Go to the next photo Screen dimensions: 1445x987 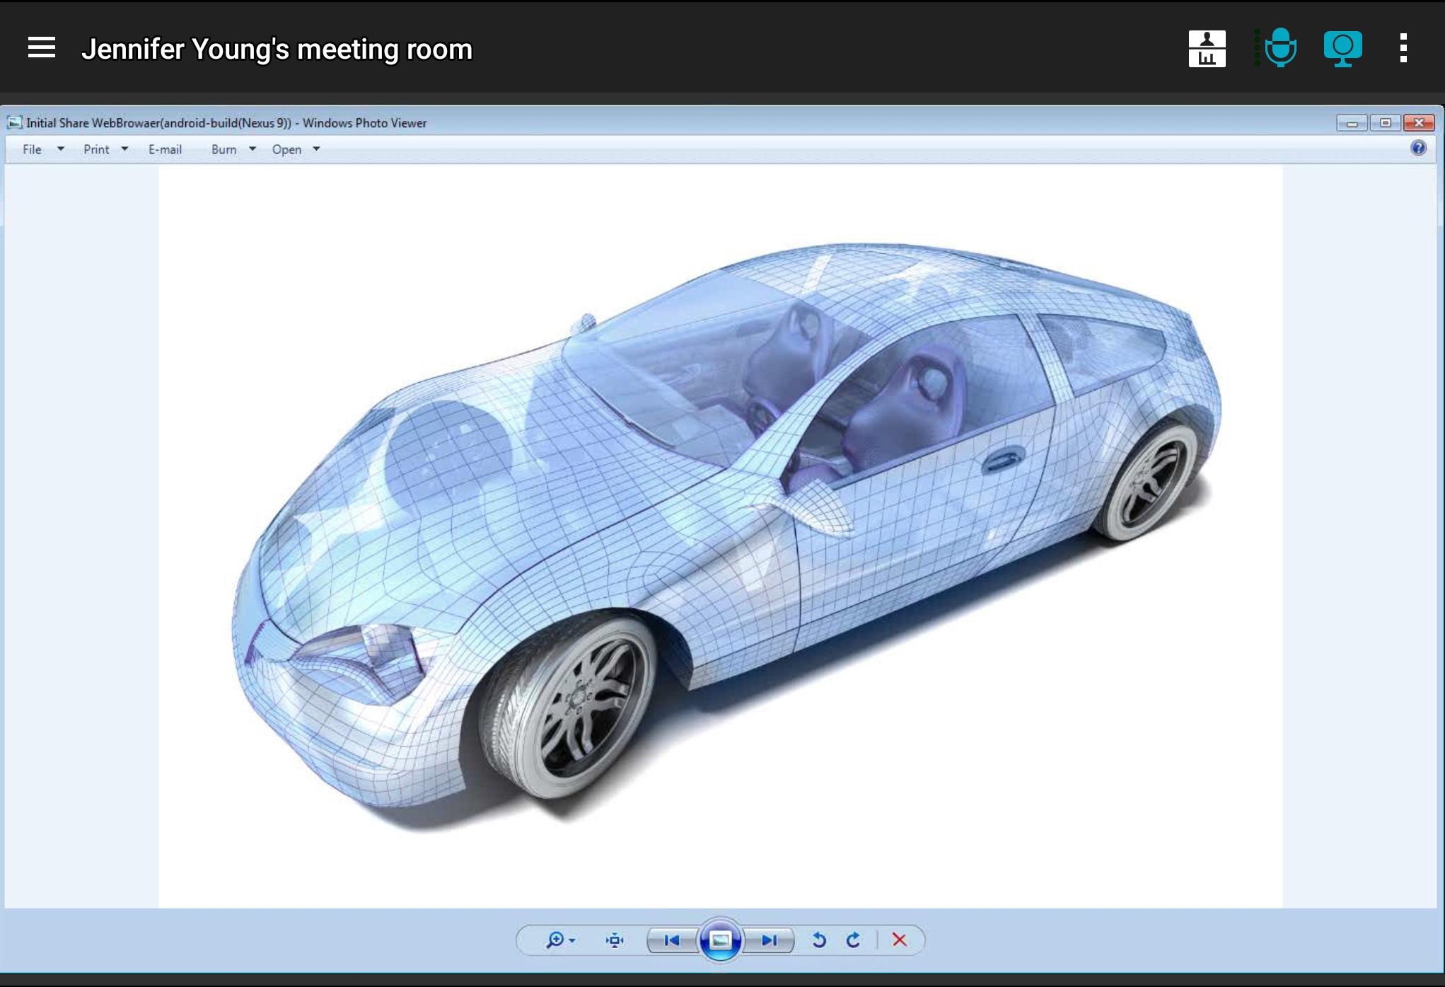(x=769, y=940)
